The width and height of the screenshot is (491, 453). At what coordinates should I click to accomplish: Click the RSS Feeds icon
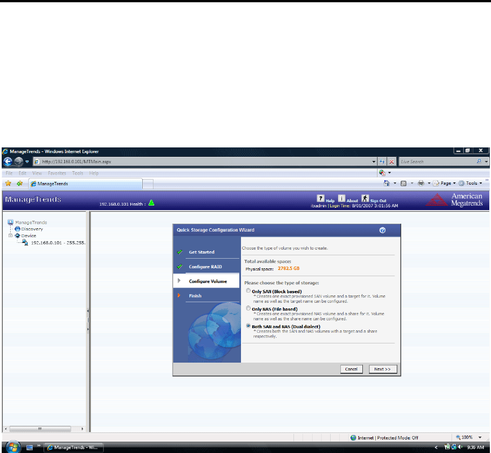(404, 184)
